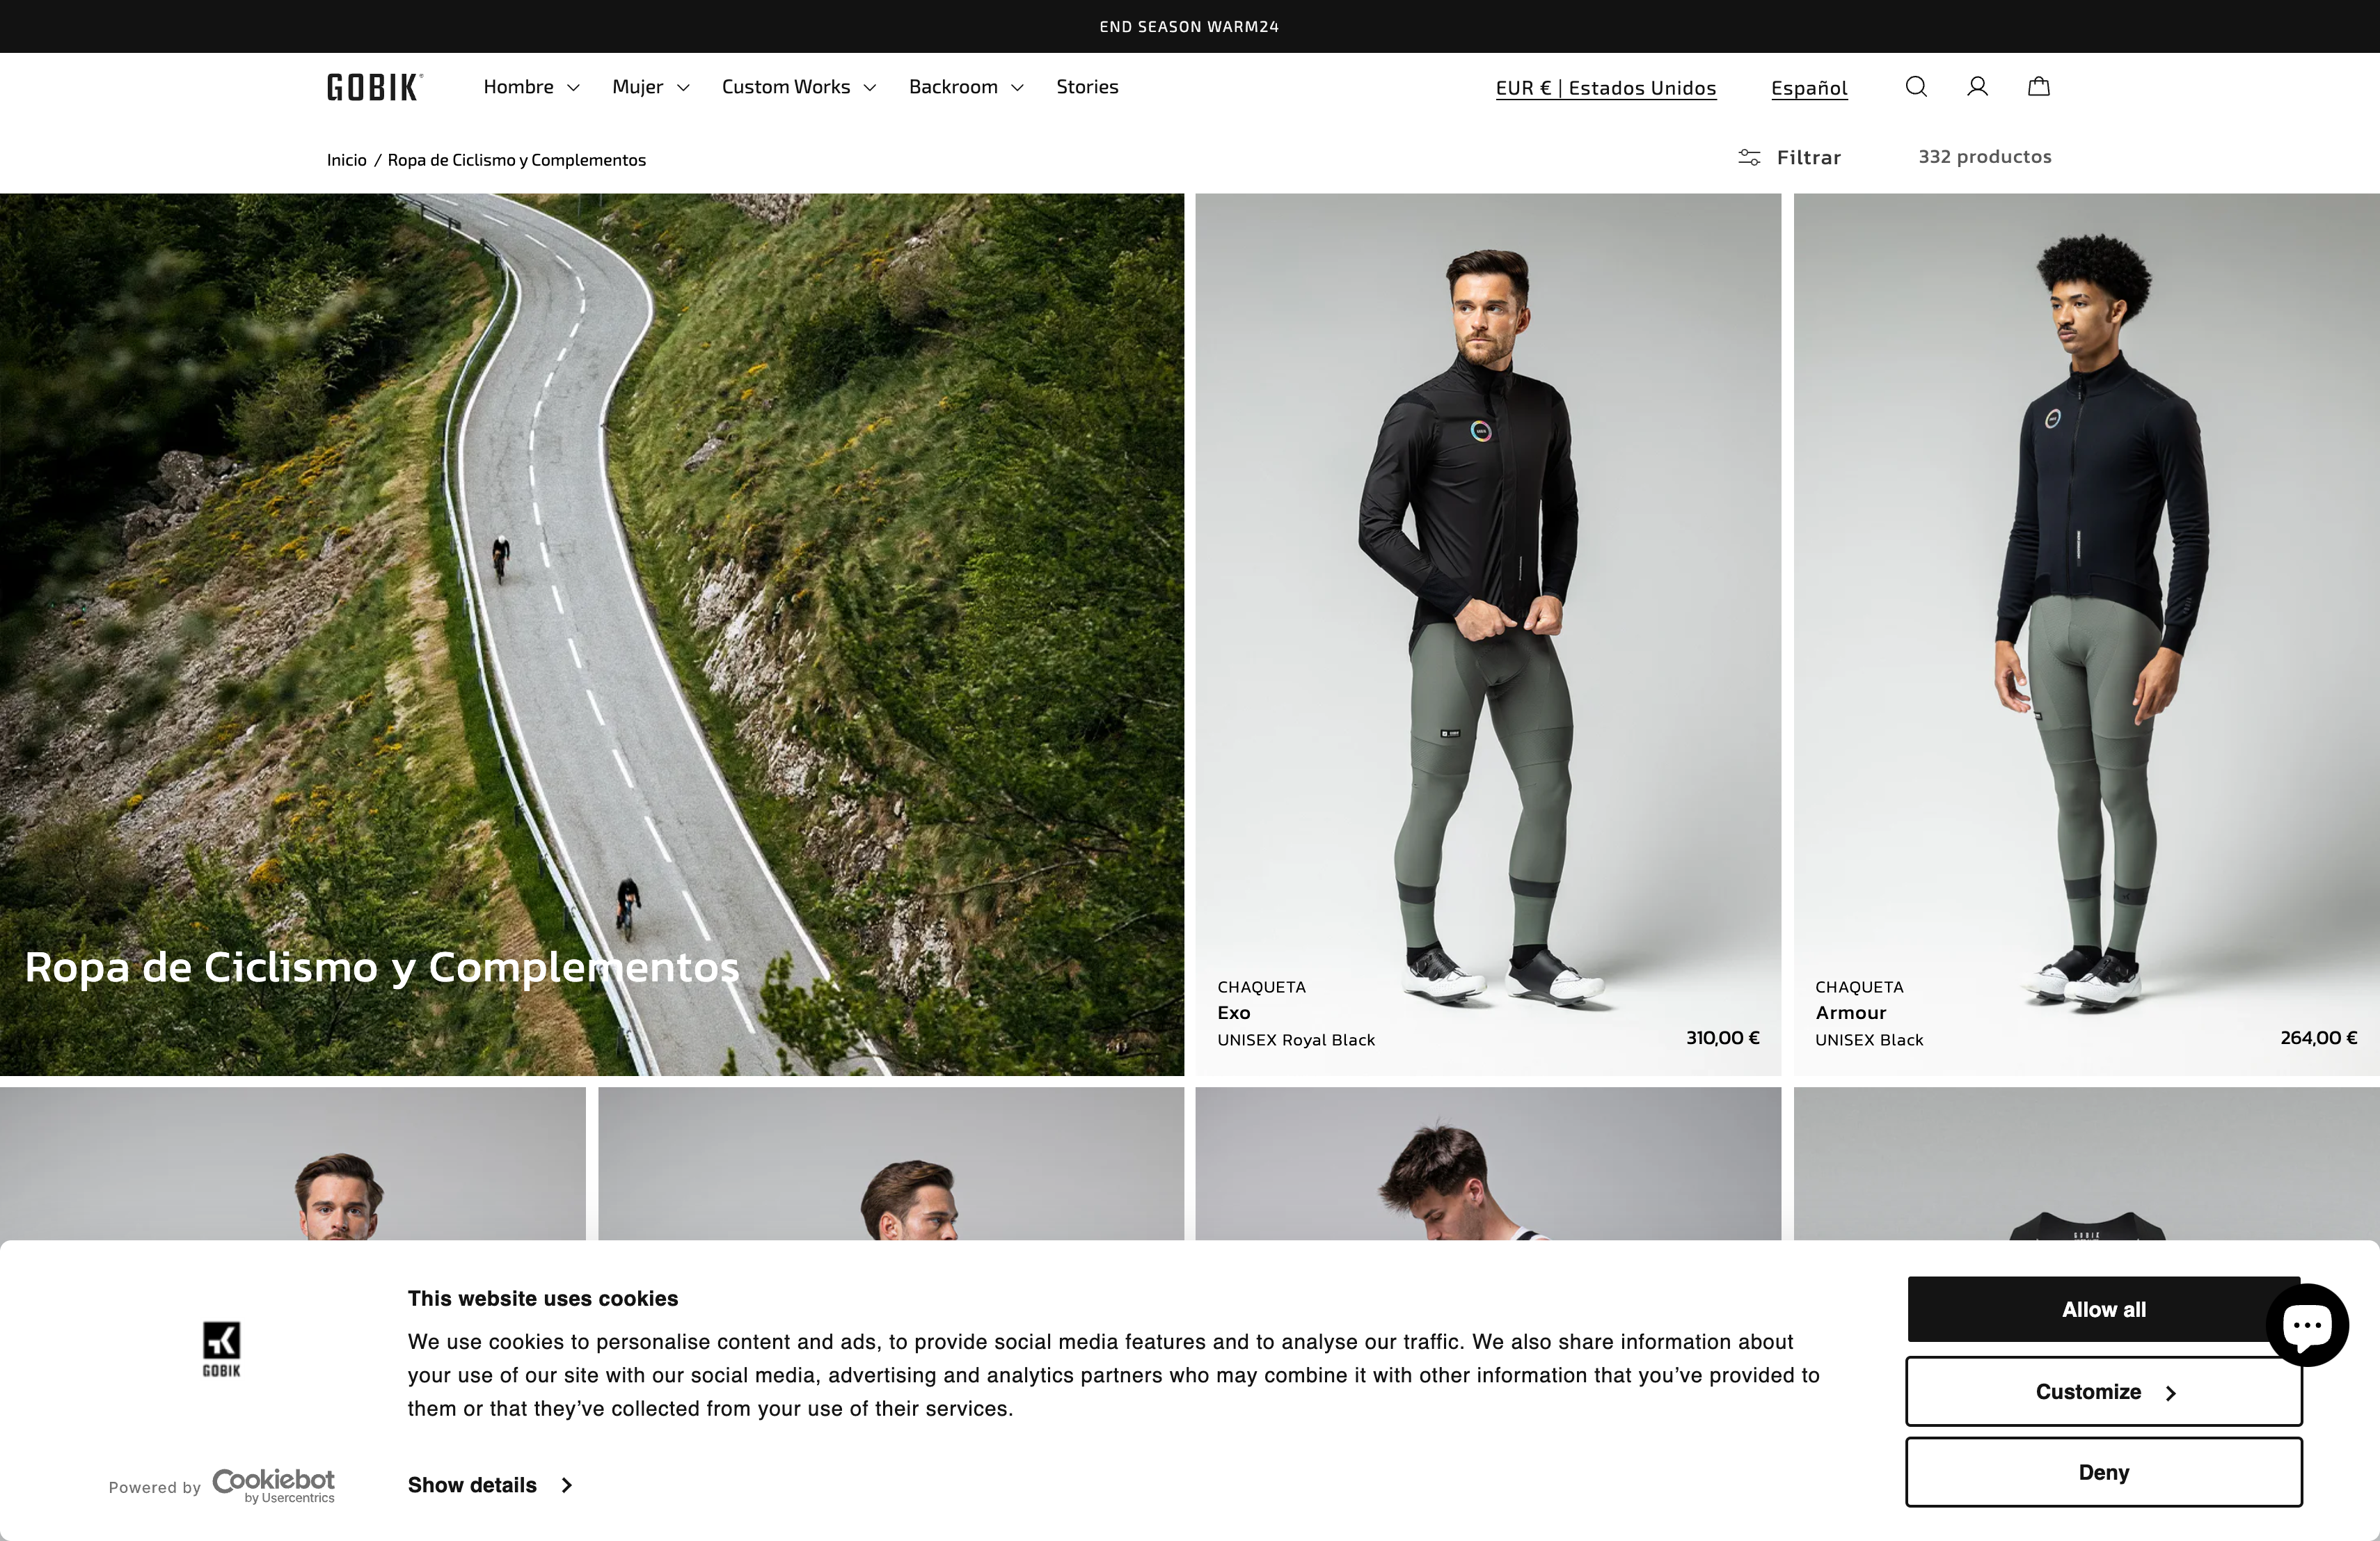Open the search icon
This screenshot has width=2380, height=1541.
point(1915,87)
